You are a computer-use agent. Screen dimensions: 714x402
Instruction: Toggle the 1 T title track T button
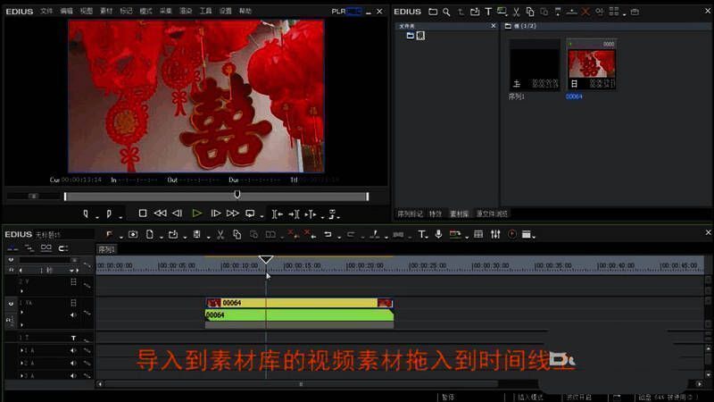73,339
